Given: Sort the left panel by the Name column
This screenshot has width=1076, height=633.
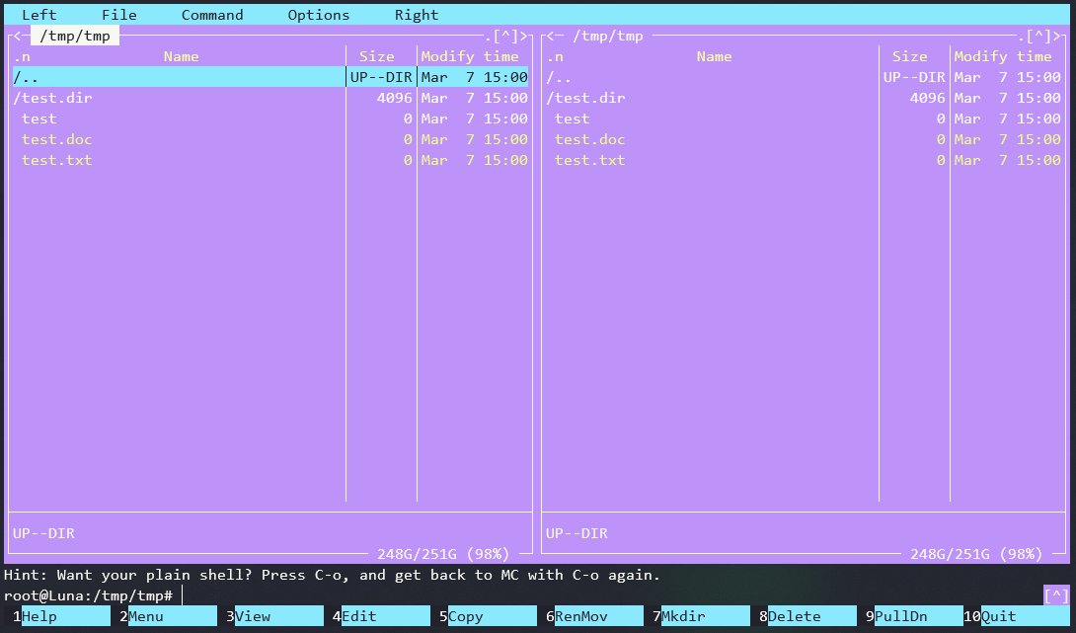Looking at the screenshot, I should [x=181, y=56].
